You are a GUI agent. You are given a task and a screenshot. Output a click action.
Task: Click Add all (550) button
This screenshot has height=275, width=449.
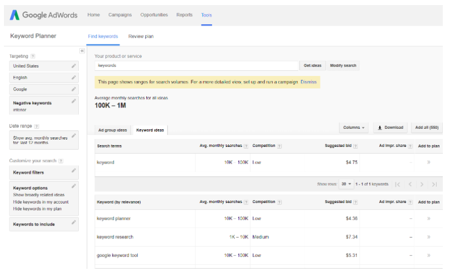pos(426,128)
